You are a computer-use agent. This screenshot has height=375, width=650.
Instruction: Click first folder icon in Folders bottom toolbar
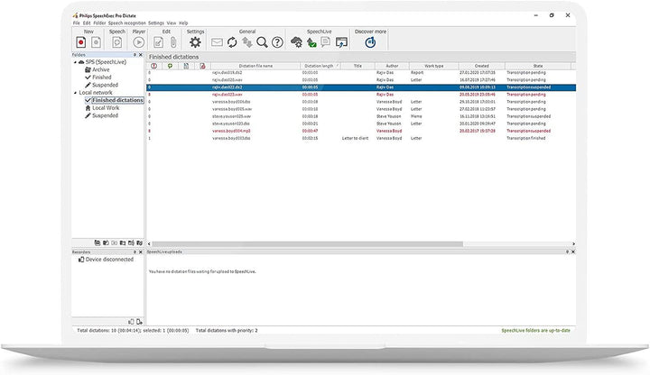coord(97,243)
